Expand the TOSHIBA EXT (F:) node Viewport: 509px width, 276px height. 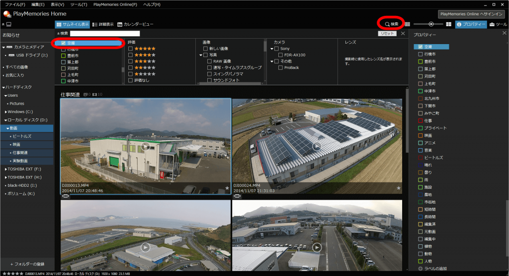click(x=6, y=169)
